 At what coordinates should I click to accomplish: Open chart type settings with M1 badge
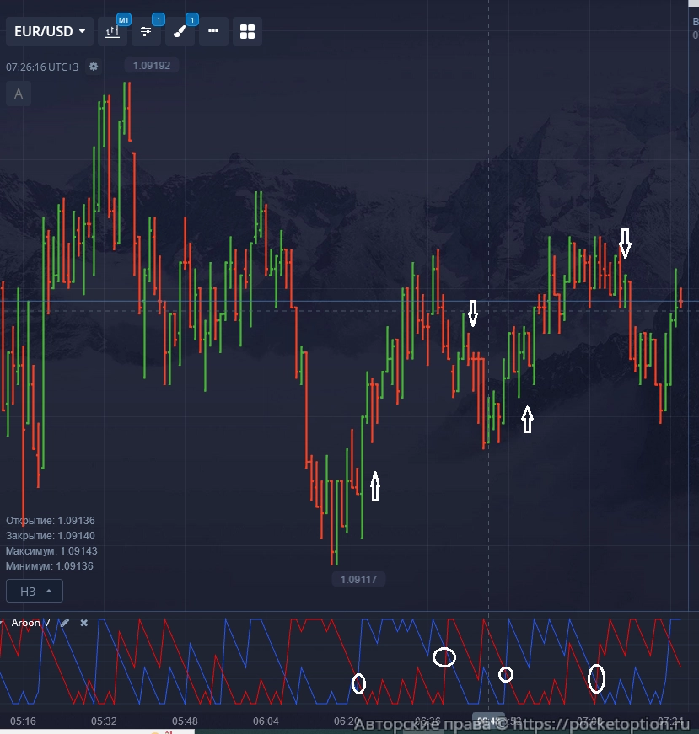112,32
